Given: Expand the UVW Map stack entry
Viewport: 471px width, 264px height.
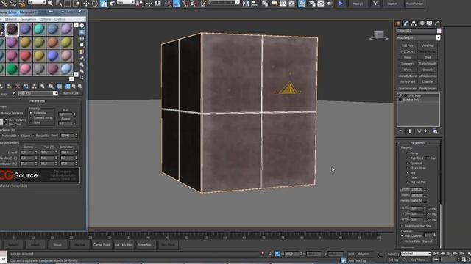Looking at the screenshot, I should click(400, 95).
